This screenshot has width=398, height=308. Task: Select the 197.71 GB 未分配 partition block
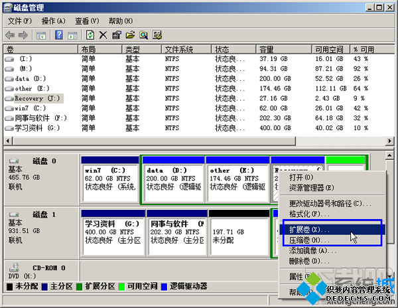coord(237,235)
